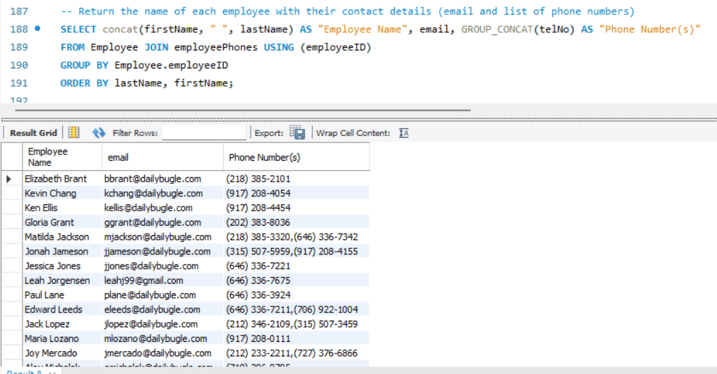Refresh the result grid data

pos(99,133)
